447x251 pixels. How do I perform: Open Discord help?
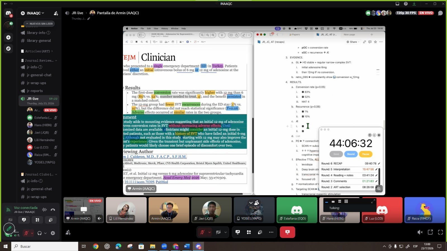406,4
